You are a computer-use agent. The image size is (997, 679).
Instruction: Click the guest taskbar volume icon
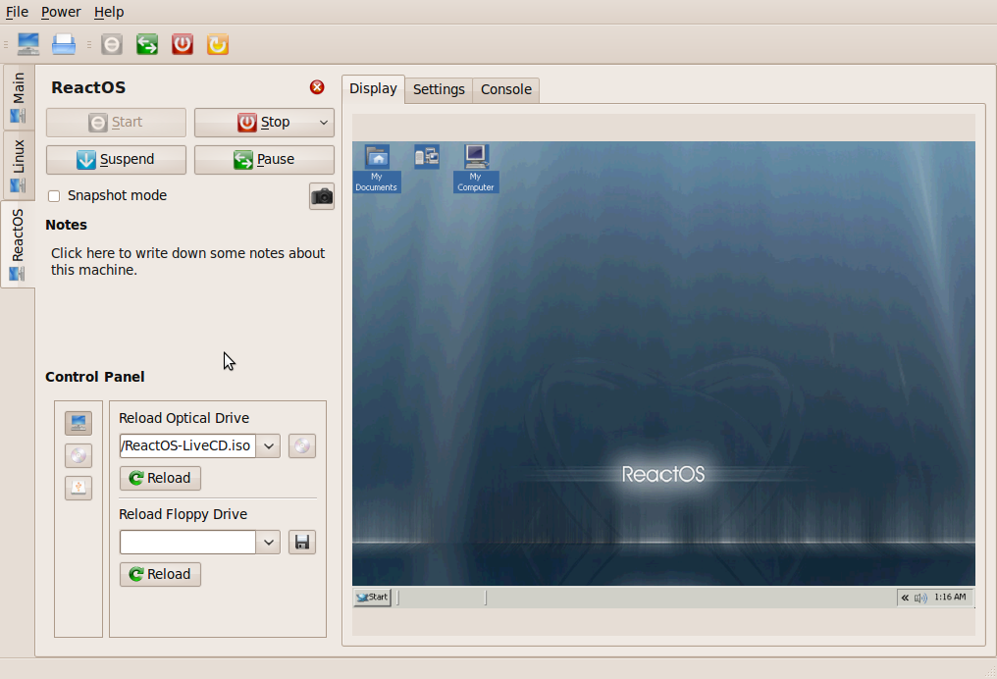[x=920, y=597]
